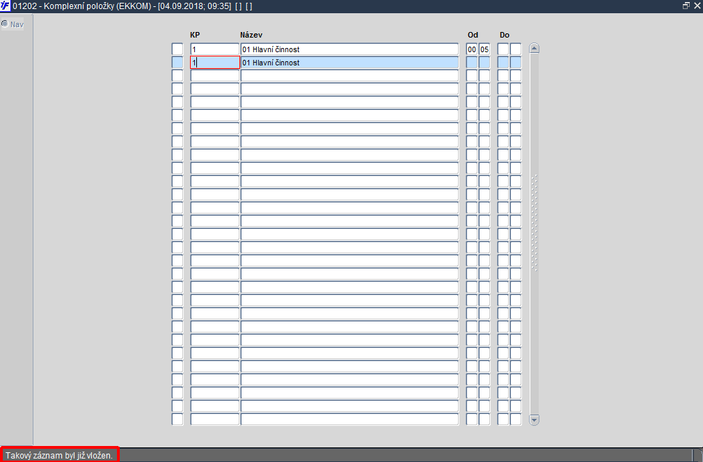
Task: Close the Komplexní položky window
Action: click(697, 6)
